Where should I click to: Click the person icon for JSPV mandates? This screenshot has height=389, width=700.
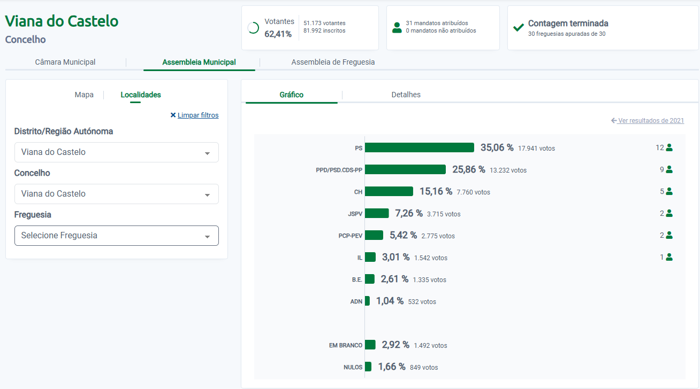coord(669,214)
